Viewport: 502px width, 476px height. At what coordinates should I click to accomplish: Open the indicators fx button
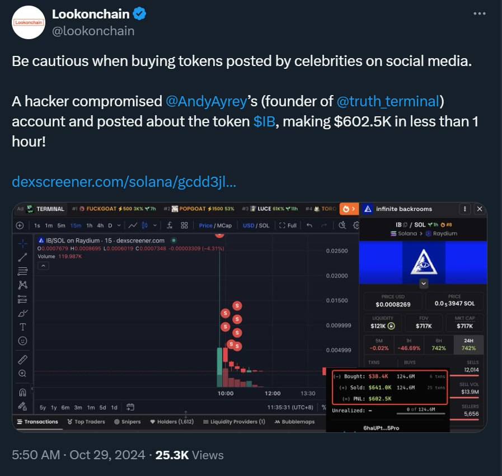point(169,225)
